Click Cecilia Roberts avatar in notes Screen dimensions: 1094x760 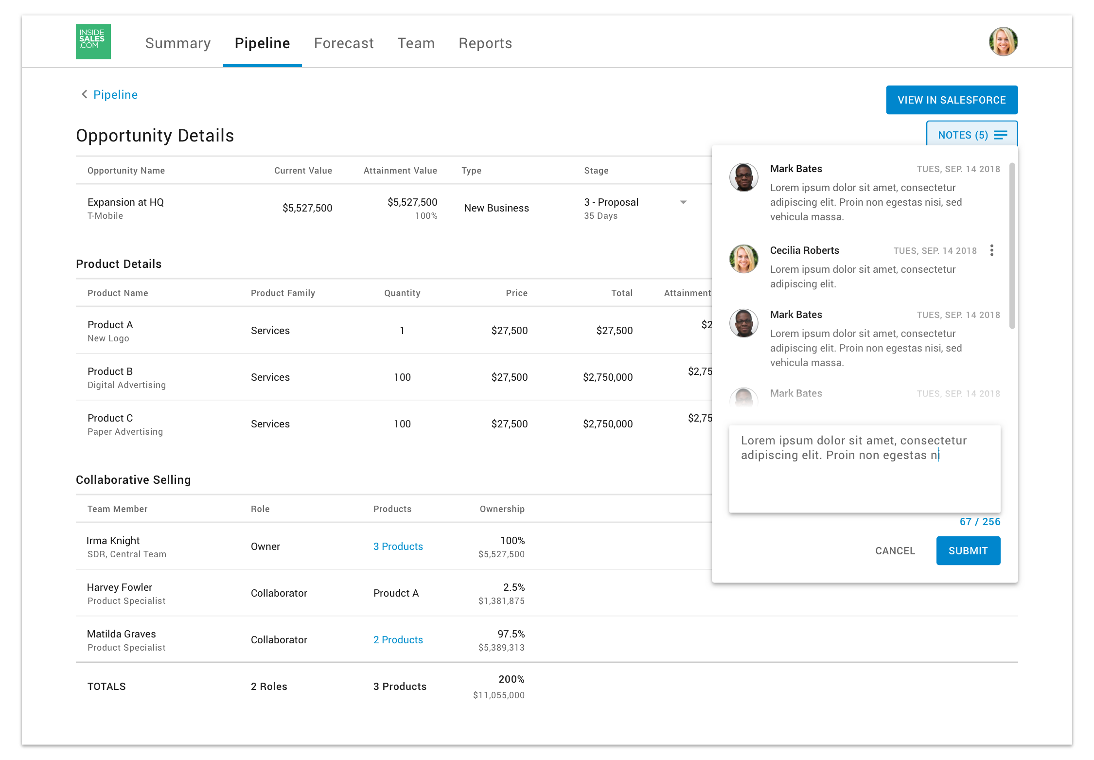click(x=743, y=259)
